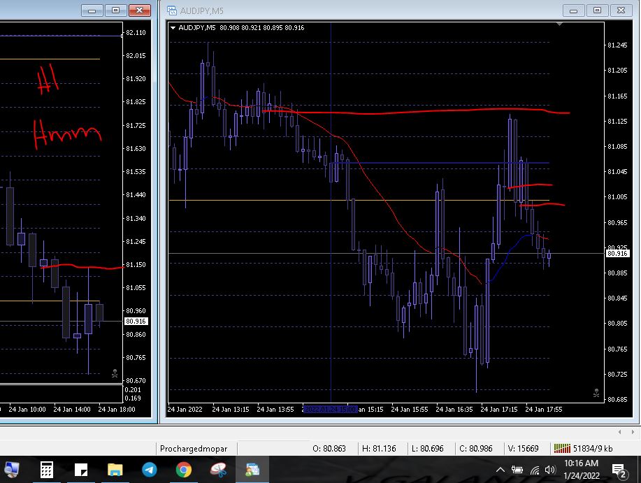Click the 24 Jan 14:00 label on left chart
The height and width of the screenshot is (483, 641).
point(71,409)
